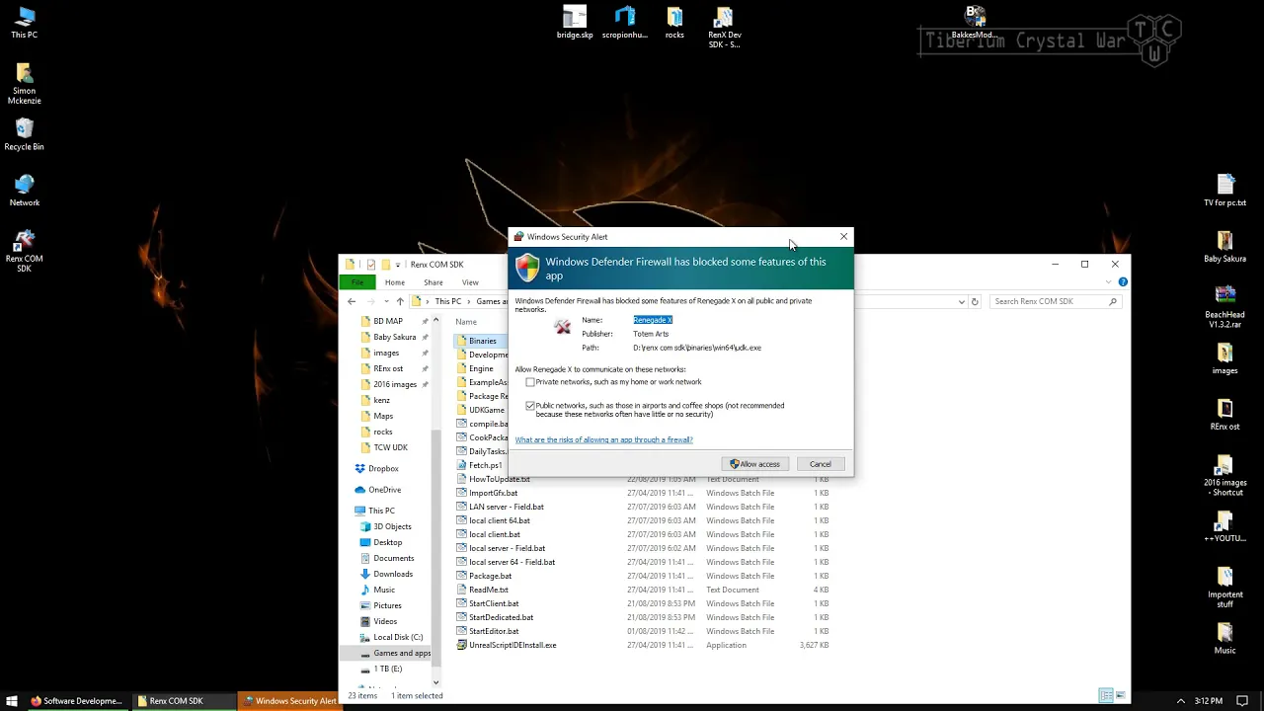This screenshot has height=711, width=1264.
Task: Click the Explorer back arrow
Action: [352, 301]
